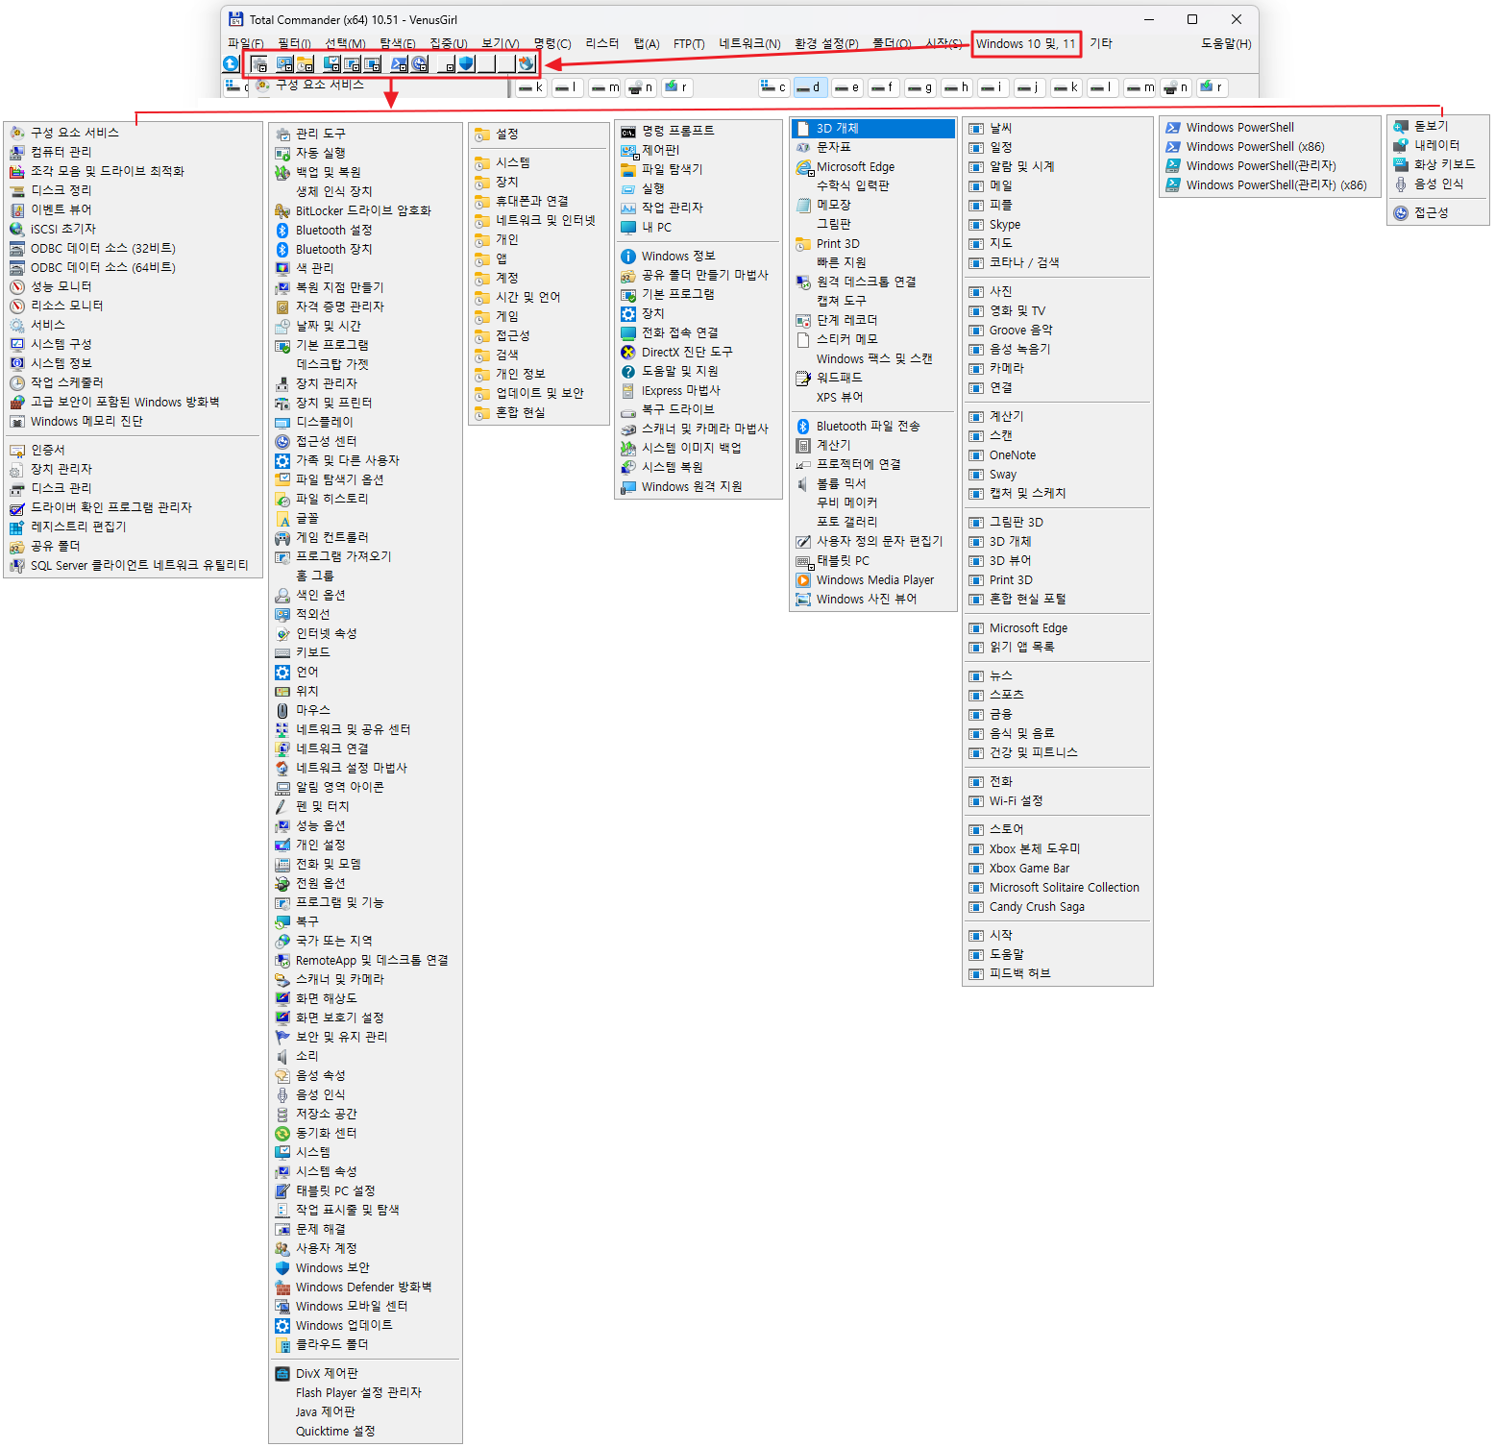Click the magnifier icon beside '돋보기'
This screenshot has width=1495, height=1447.
click(x=1401, y=127)
